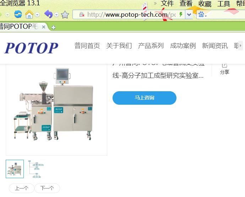The width and height of the screenshot is (245, 197).
Task: Select the second diagram thumbnail
Action: 36,169
